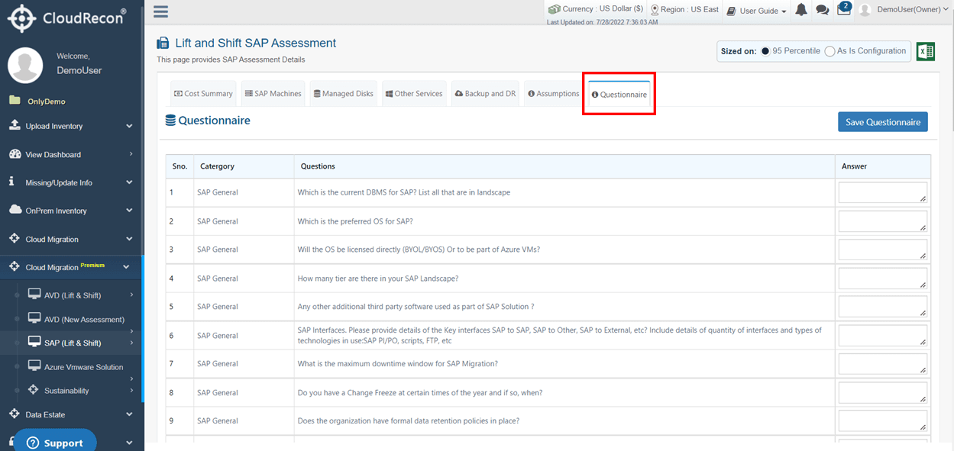Show the Assumptions tab
This screenshot has height=451, width=954.
(553, 94)
